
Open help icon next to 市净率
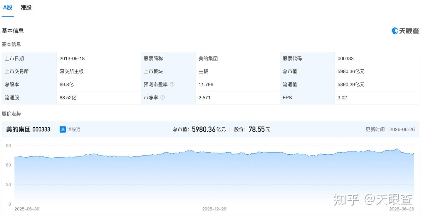(162, 98)
